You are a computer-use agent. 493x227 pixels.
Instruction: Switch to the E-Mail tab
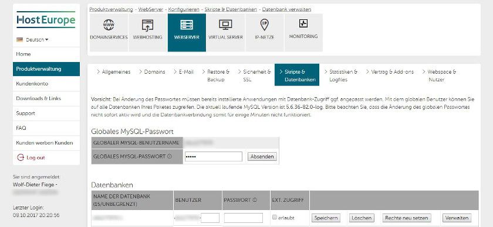coord(184,72)
